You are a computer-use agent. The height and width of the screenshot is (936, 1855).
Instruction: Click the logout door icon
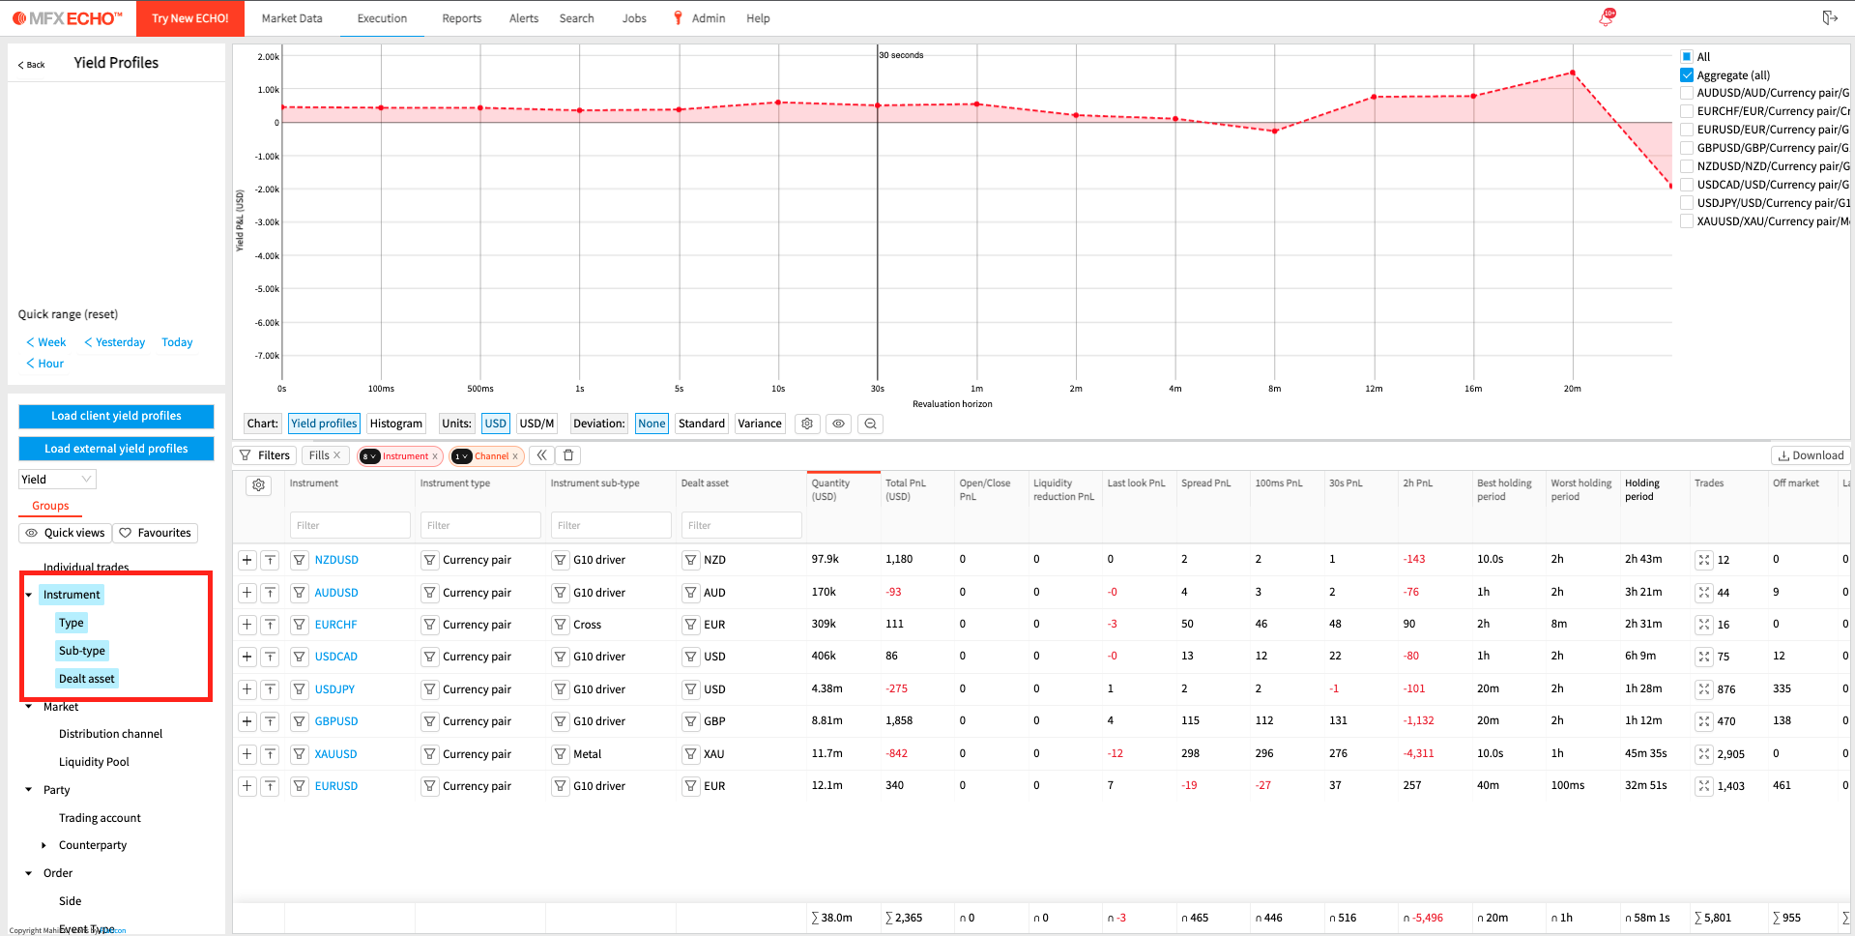[x=1830, y=17]
